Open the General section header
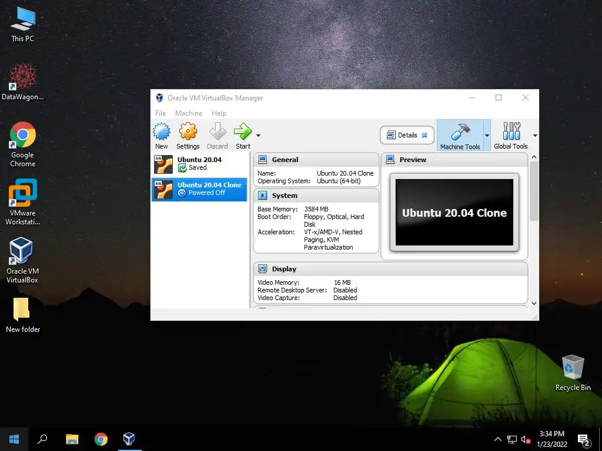The height and width of the screenshot is (451, 602). 316,160
